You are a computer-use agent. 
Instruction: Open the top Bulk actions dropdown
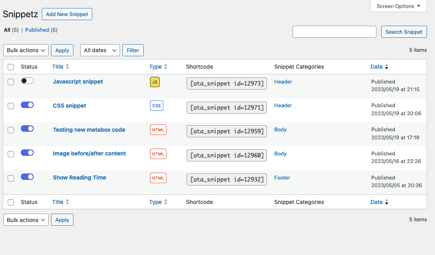[26, 50]
